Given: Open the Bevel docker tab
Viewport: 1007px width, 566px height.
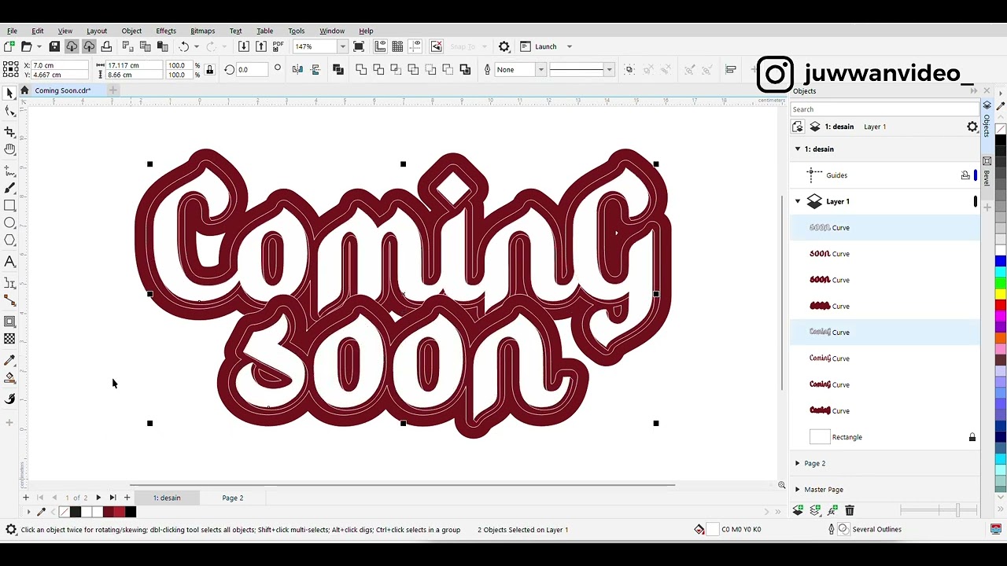Looking at the screenshot, I should click(987, 171).
